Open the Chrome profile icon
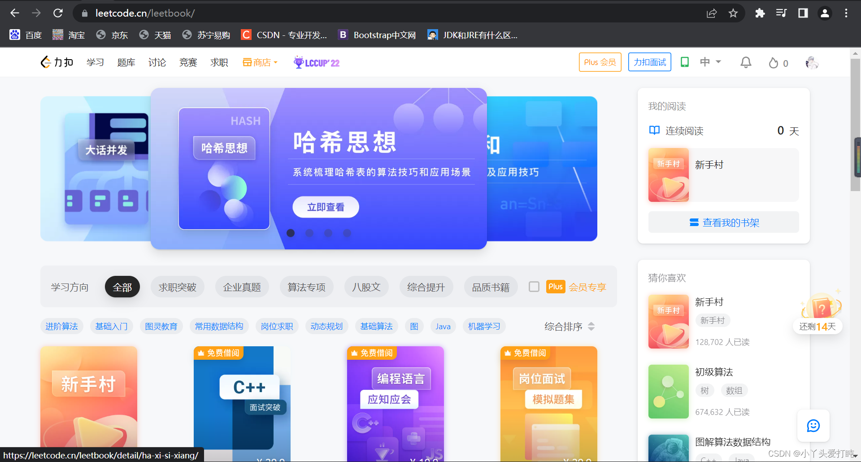The height and width of the screenshot is (462, 861). coord(825,13)
